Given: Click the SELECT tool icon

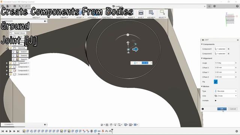Looking at the screenshot, I should (162, 12).
